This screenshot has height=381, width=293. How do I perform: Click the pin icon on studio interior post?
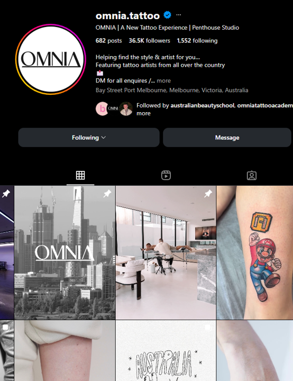click(208, 194)
